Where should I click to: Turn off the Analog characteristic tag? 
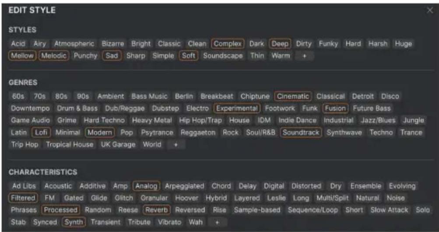pyautogui.click(x=146, y=186)
